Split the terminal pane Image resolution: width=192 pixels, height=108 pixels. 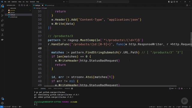coord(179,88)
